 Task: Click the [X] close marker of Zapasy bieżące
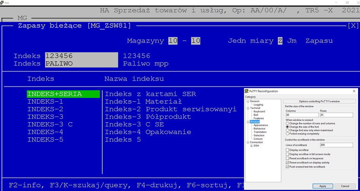[x=353, y=25]
